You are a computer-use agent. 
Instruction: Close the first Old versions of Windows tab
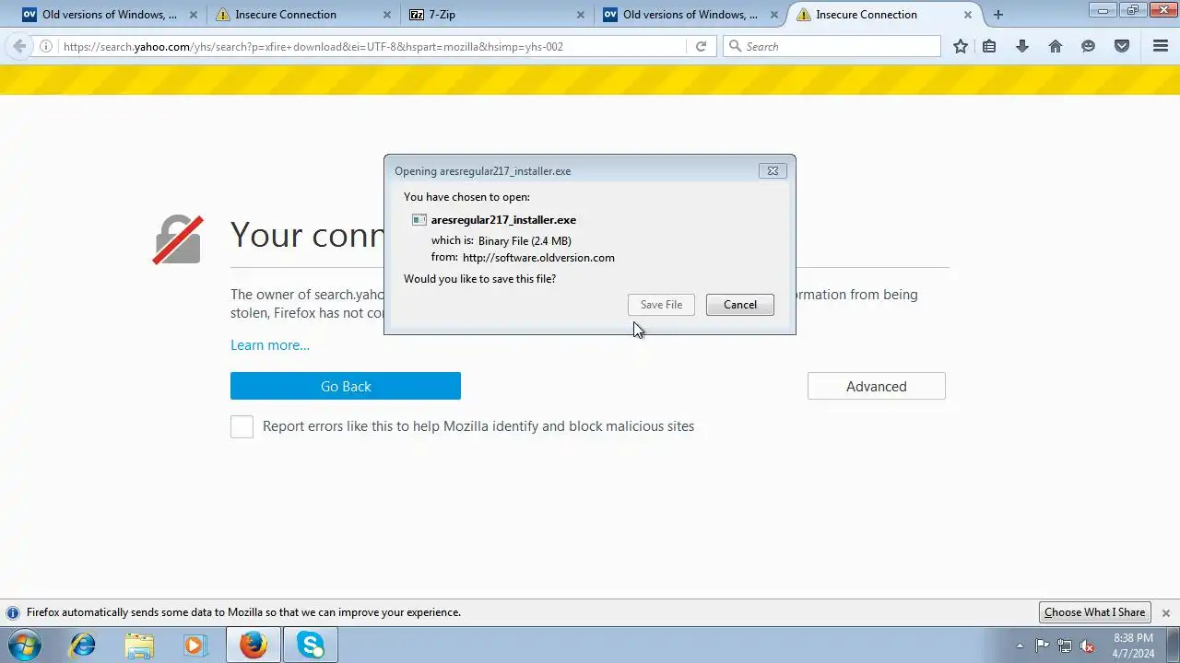[193, 15]
